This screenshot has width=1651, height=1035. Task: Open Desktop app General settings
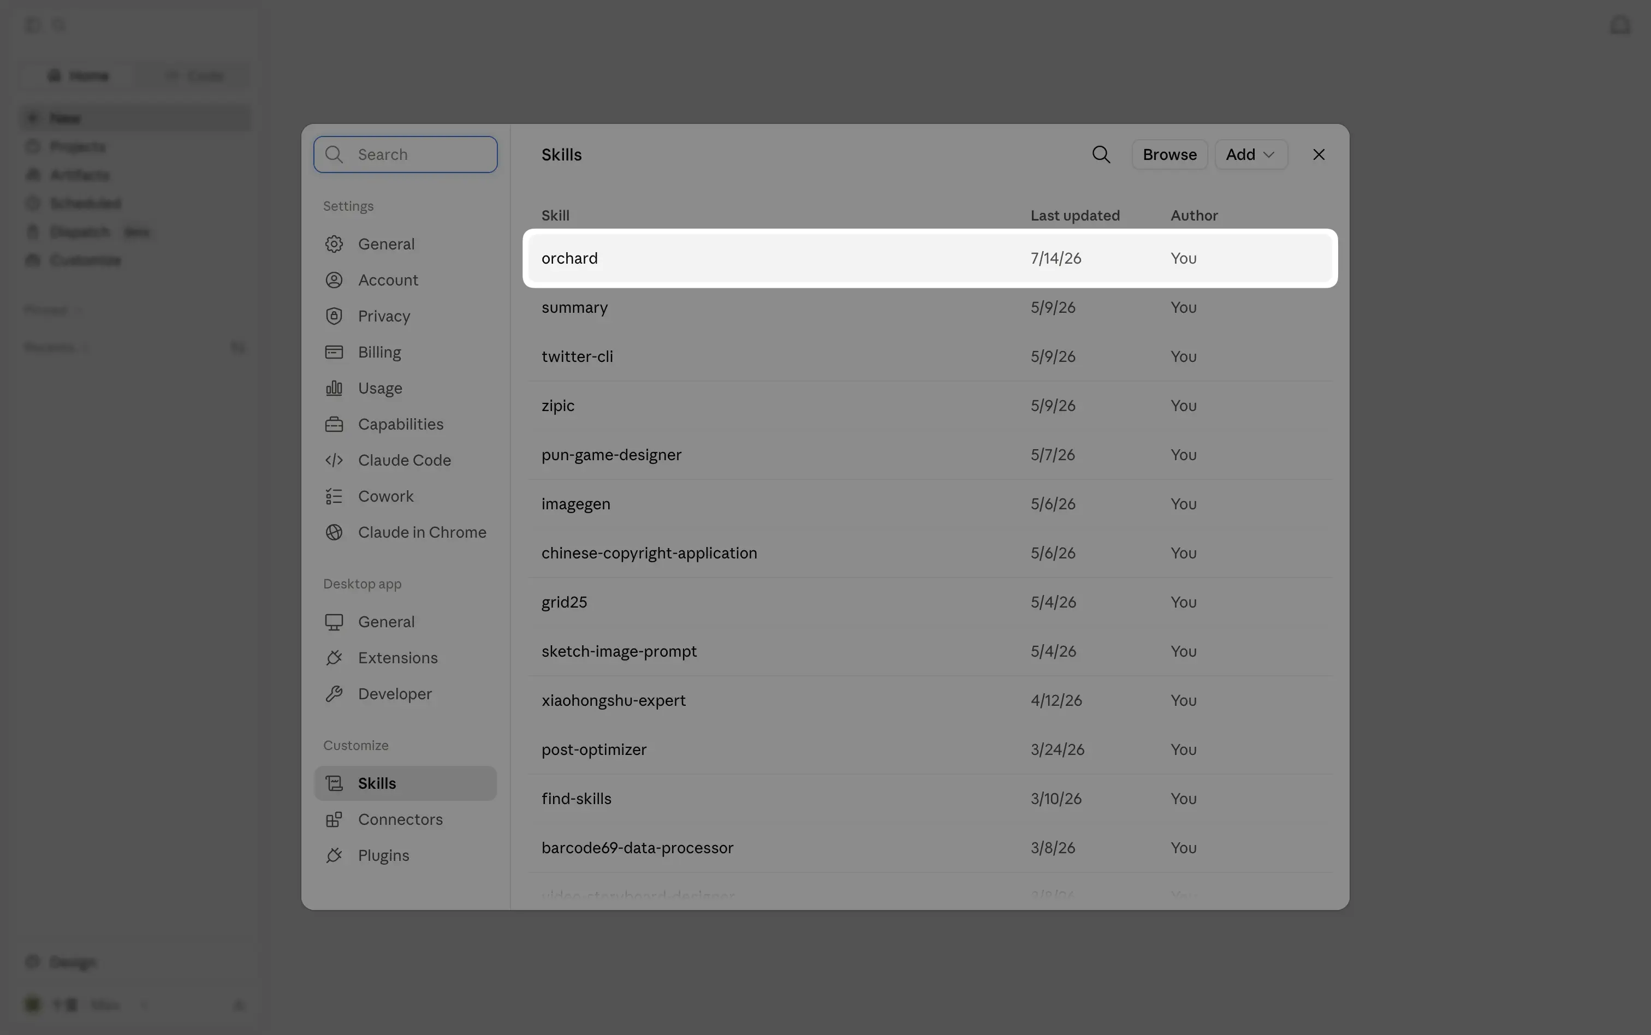pyautogui.click(x=405, y=622)
